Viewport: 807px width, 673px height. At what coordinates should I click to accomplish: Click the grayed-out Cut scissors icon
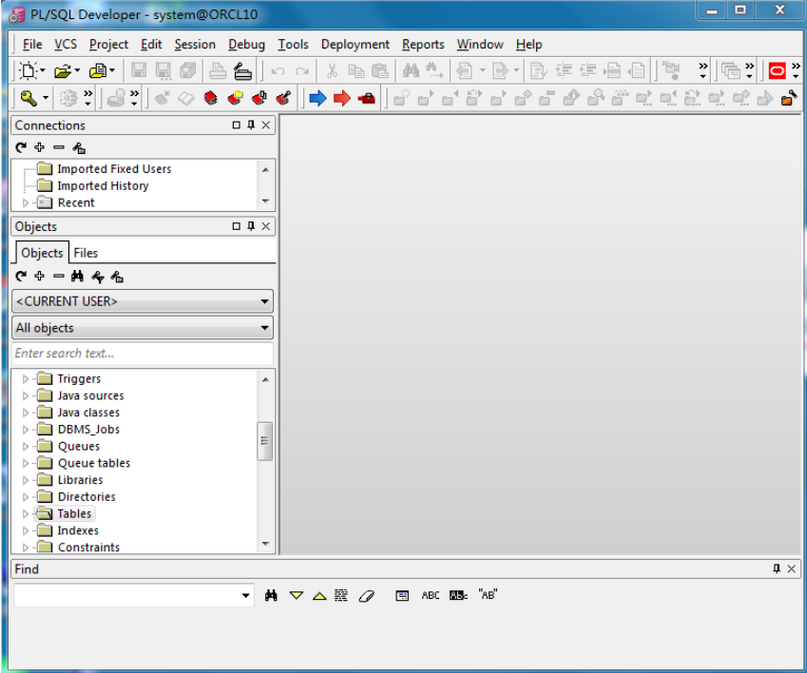click(x=332, y=70)
